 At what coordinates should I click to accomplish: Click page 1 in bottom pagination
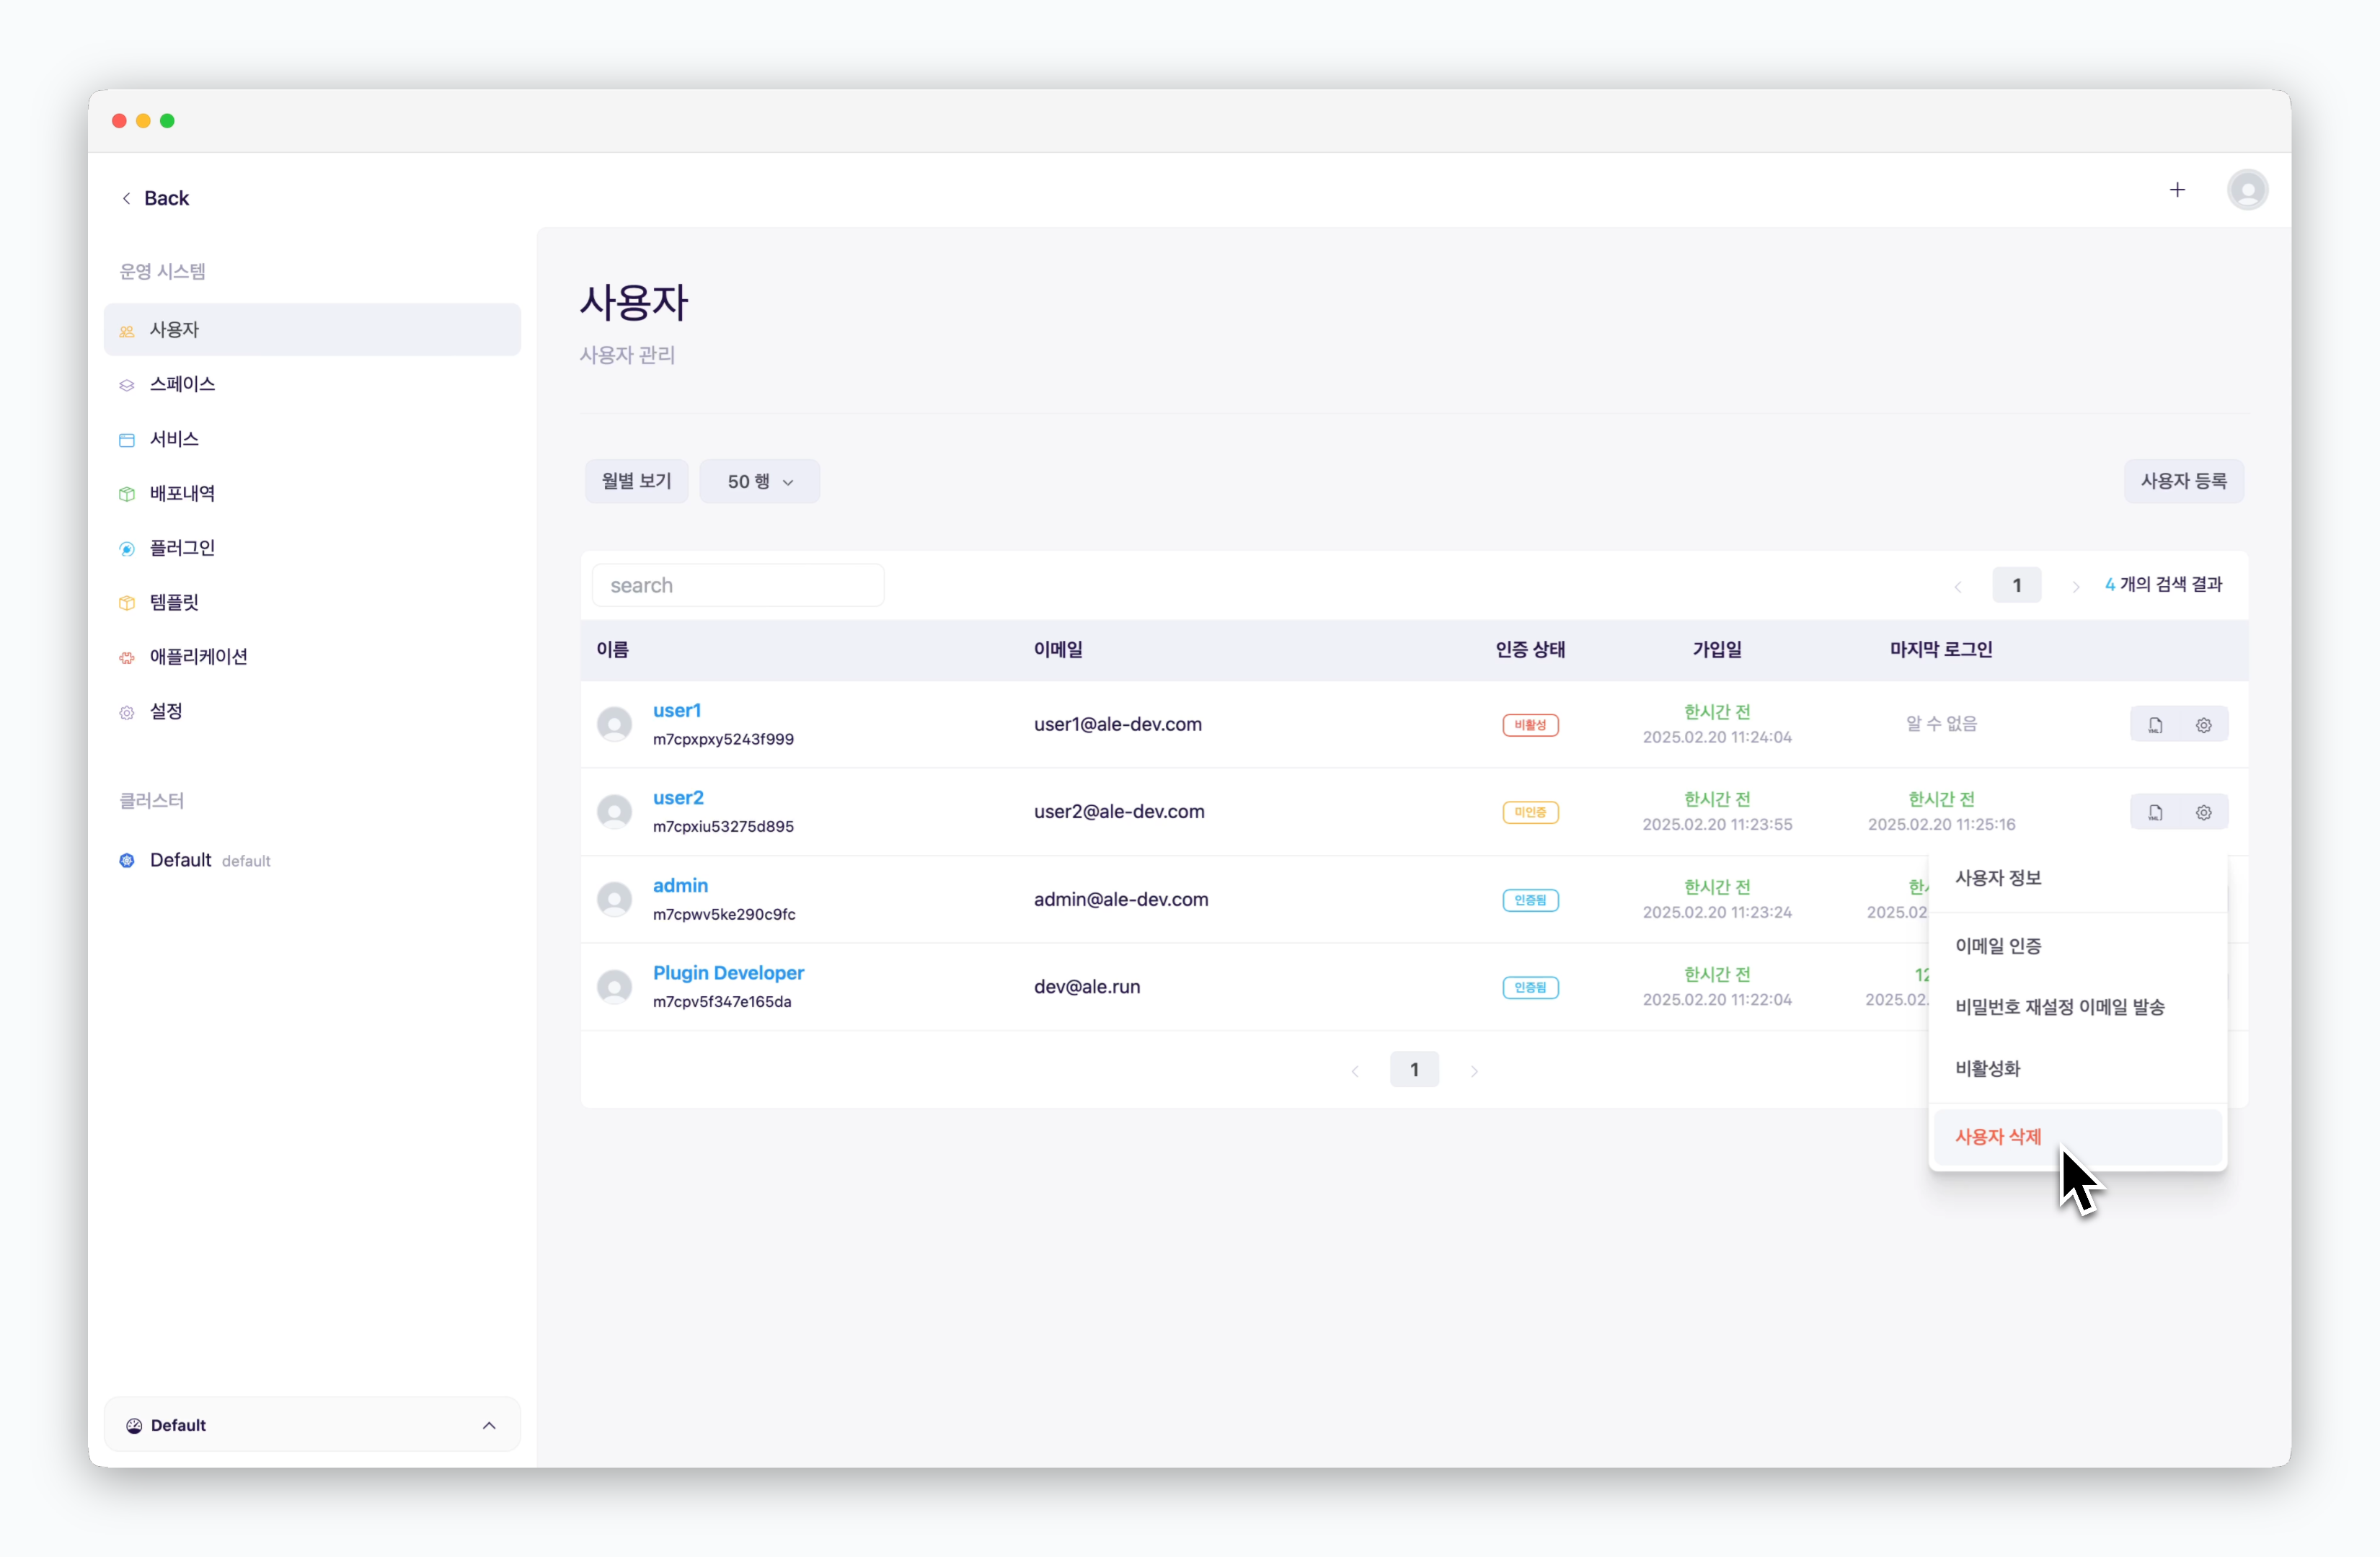point(1414,1070)
